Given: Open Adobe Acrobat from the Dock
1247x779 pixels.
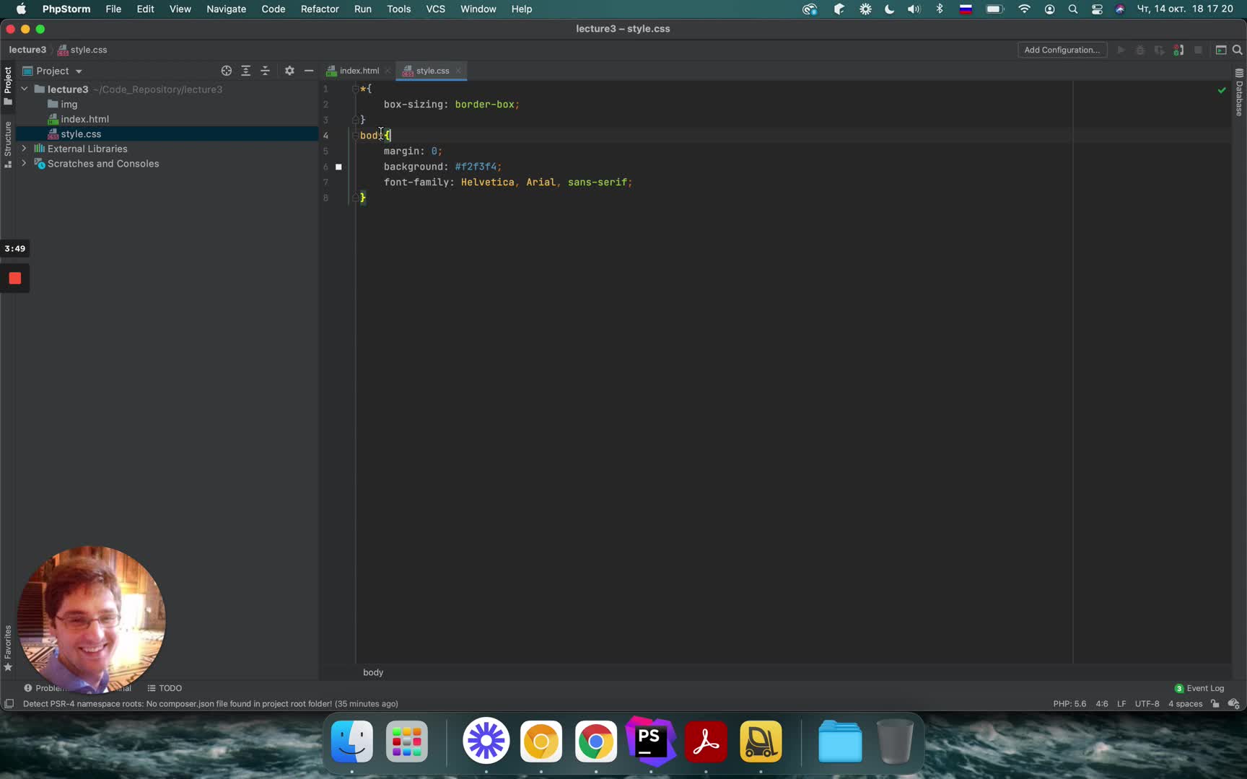Looking at the screenshot, I should (x=706, y=741).
